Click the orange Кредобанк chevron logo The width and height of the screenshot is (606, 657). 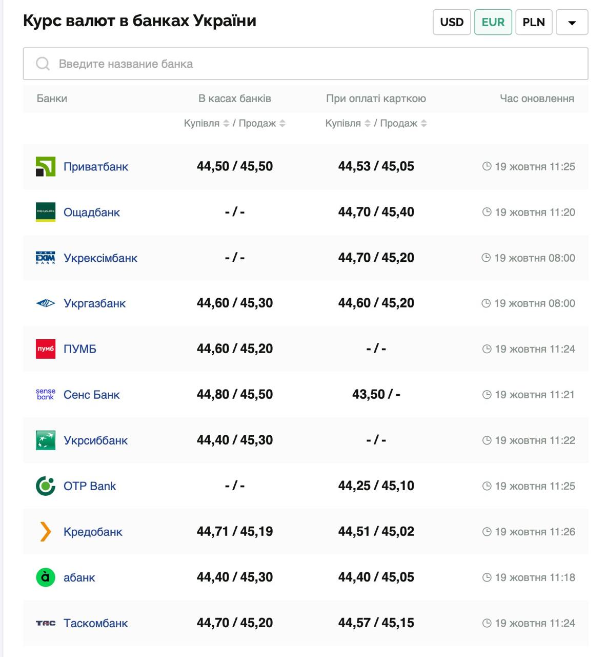pyautogui.click(x=46, y=532)
